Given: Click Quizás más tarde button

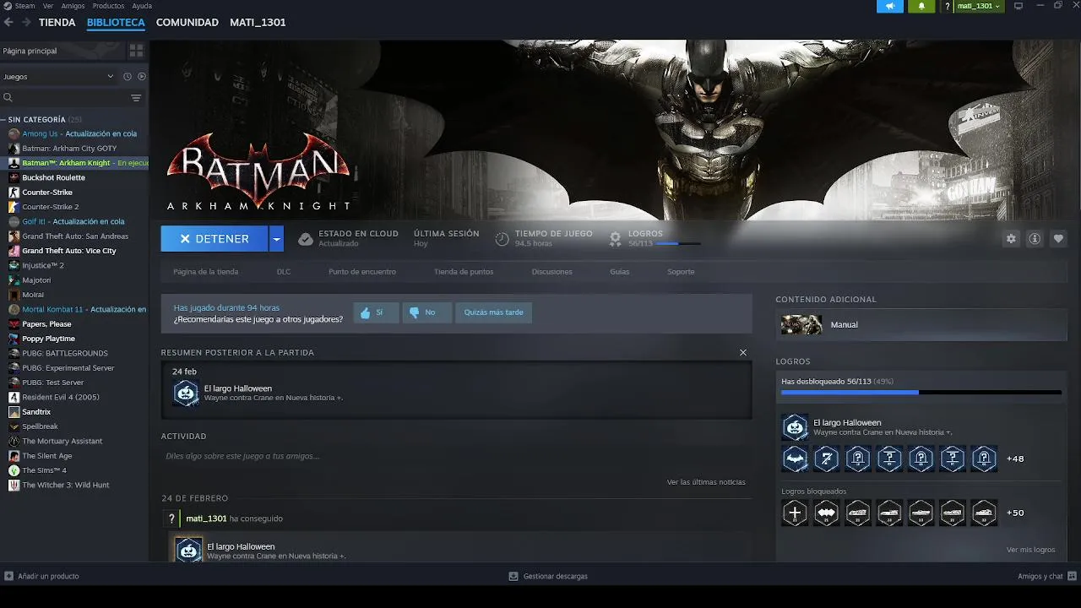Looking at the screenshot, I should (493, 312).
